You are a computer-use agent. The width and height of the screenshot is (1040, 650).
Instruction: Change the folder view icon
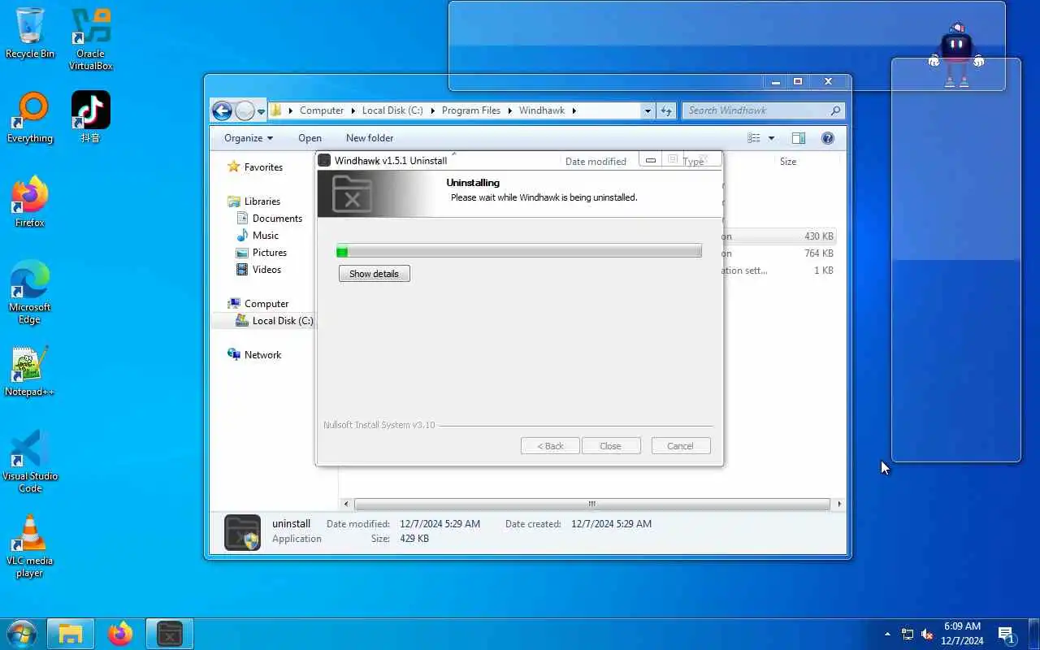tap(754, 138)
